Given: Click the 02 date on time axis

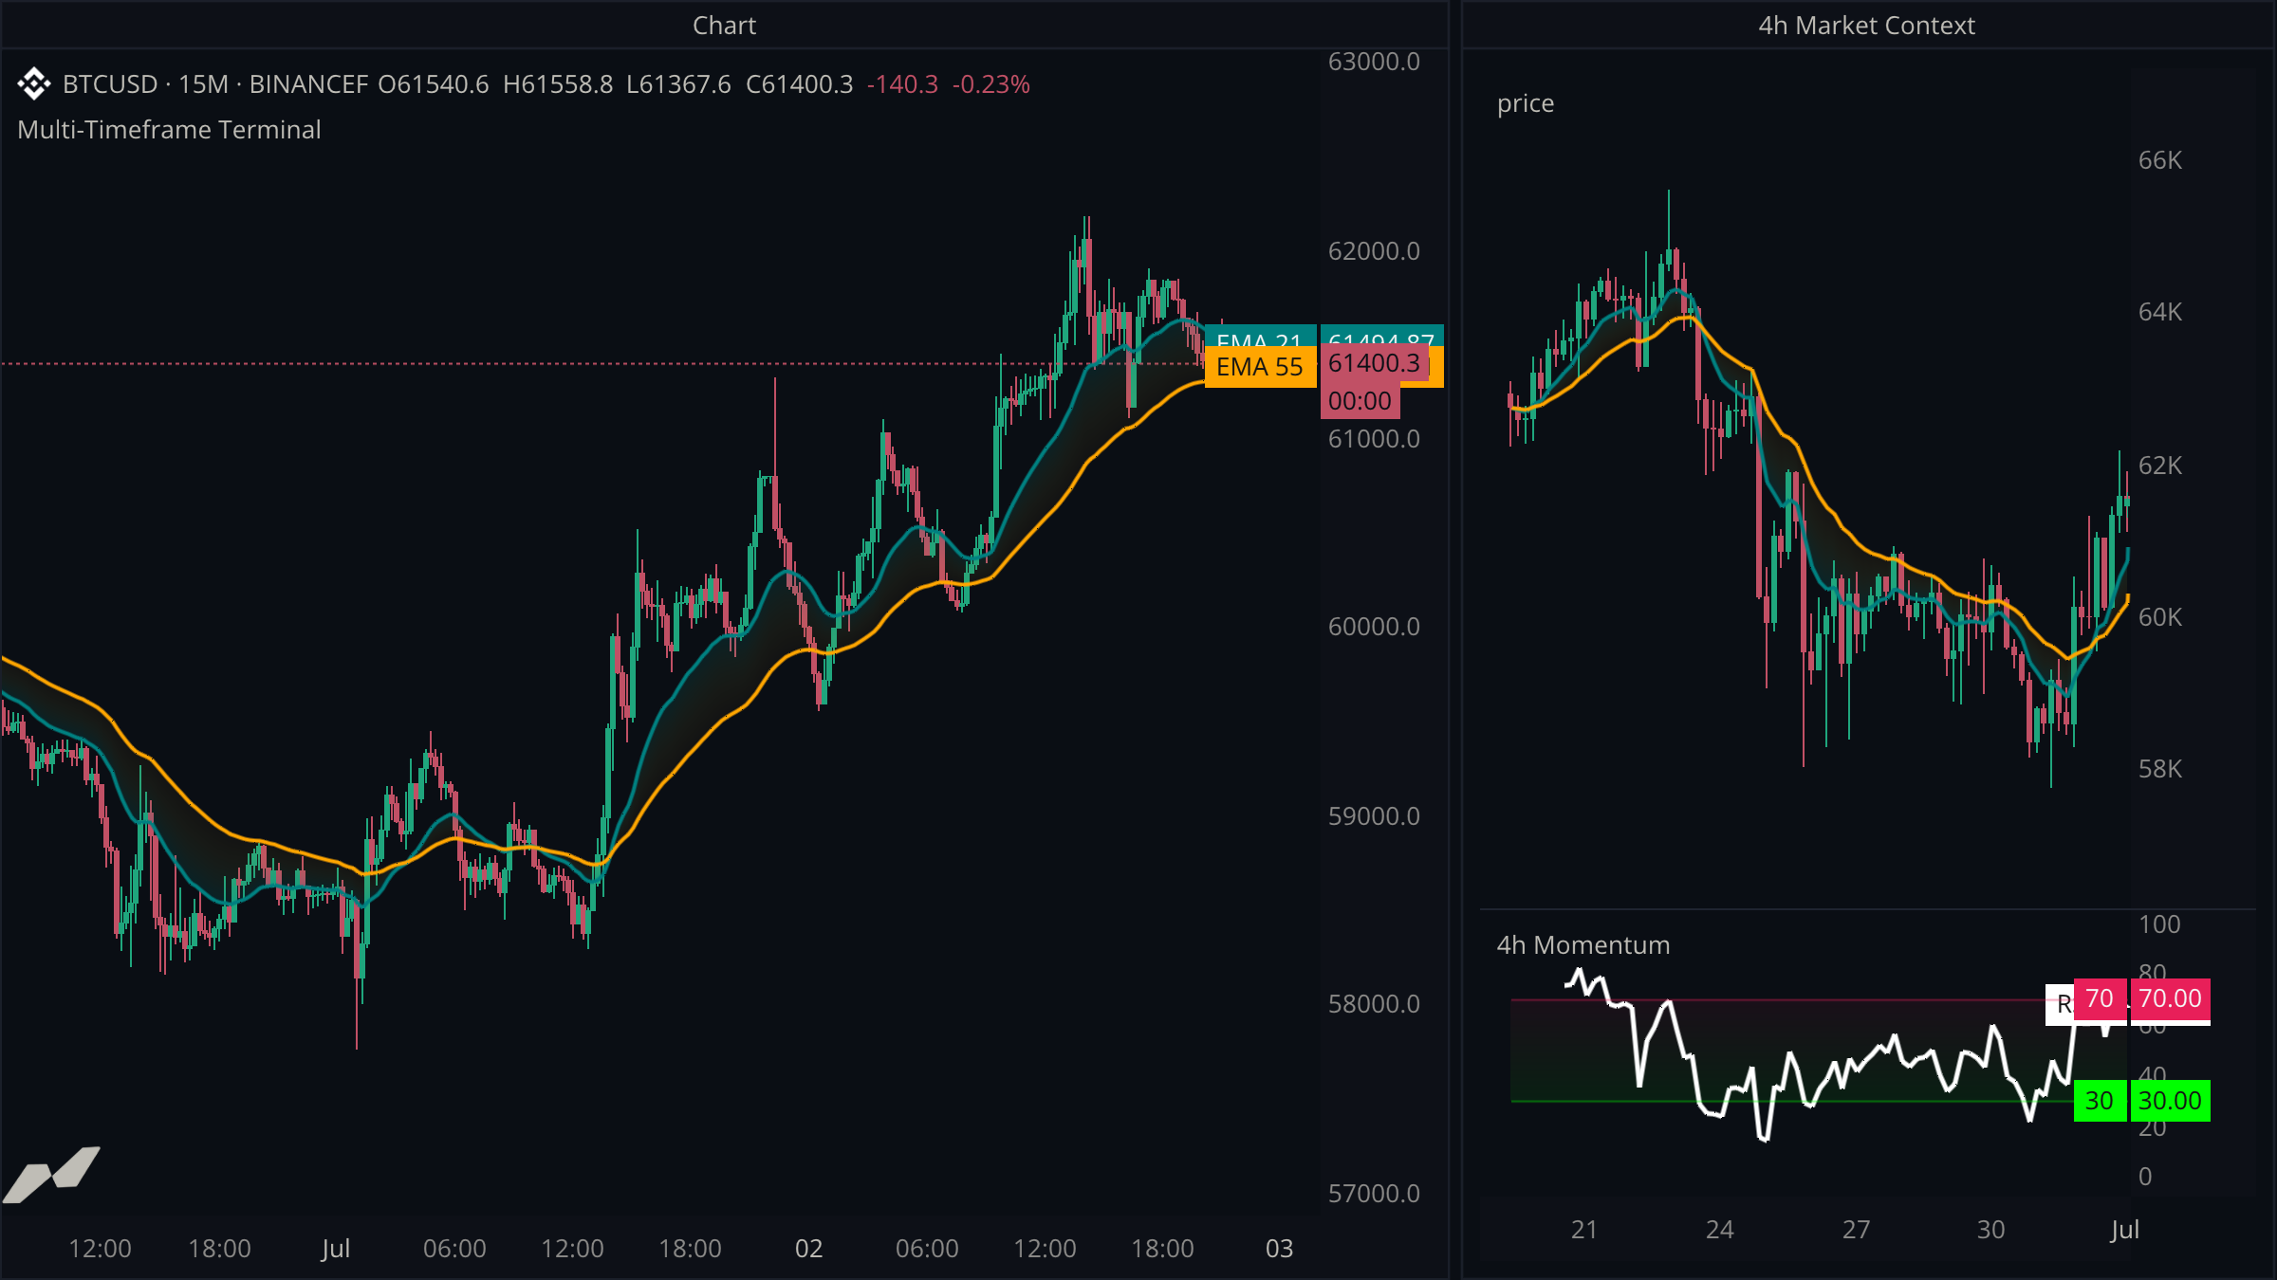Looking at the screenshot, I should 808,1249.
